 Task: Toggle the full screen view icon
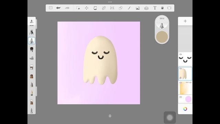tap(169, 8)
